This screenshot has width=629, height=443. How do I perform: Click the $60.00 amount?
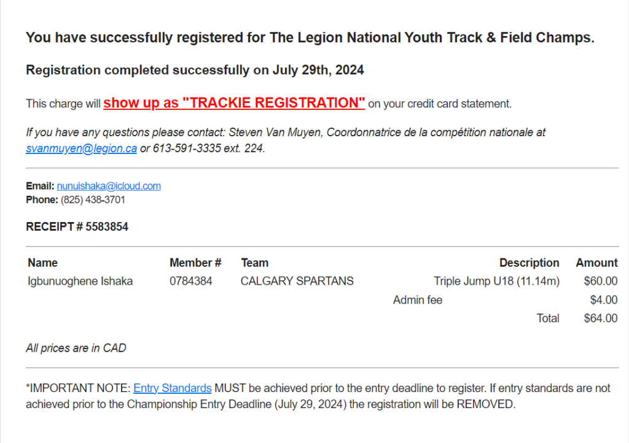pyautogui.click(x=601, y=281)
